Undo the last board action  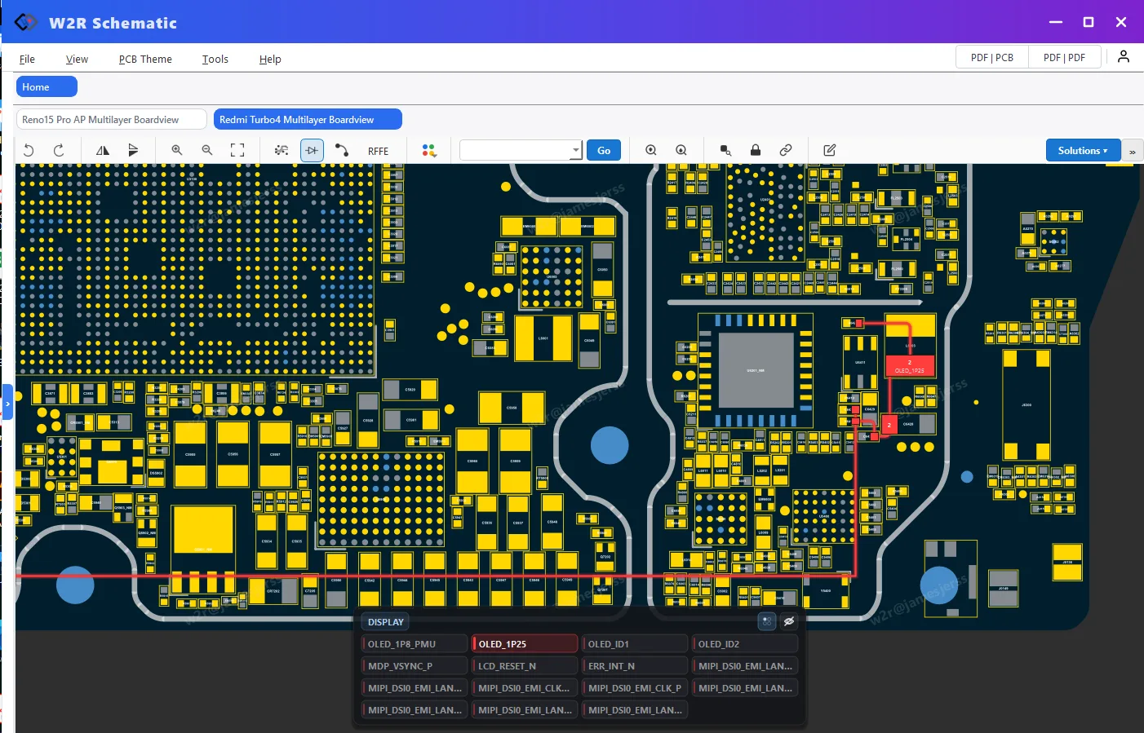[x=29, y=150]
